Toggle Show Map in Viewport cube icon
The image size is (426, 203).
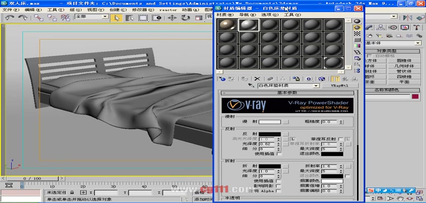pyautogui.click(x=322, y=79)
